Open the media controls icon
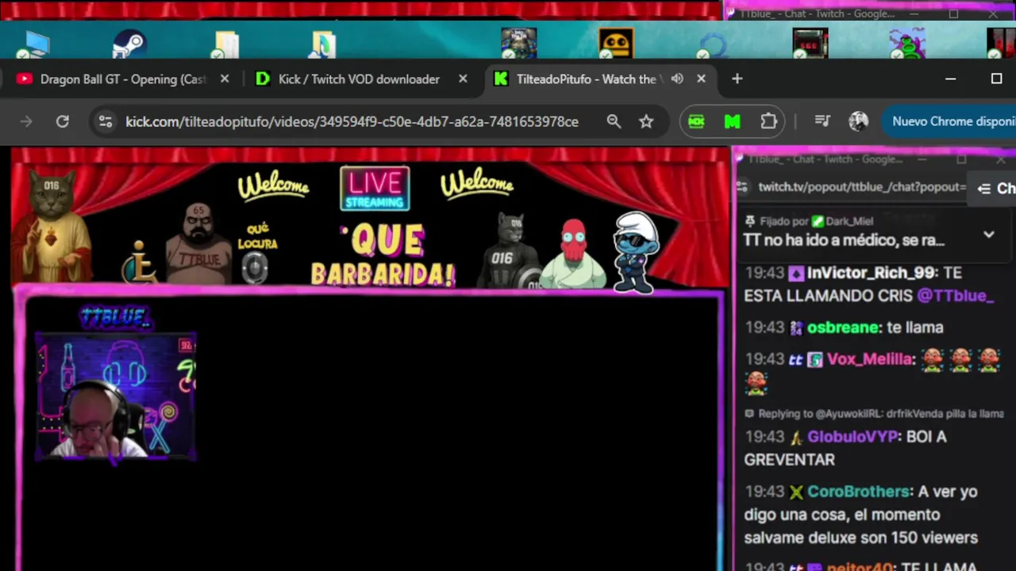This screenshot has height=571, width=1016. 822,121
